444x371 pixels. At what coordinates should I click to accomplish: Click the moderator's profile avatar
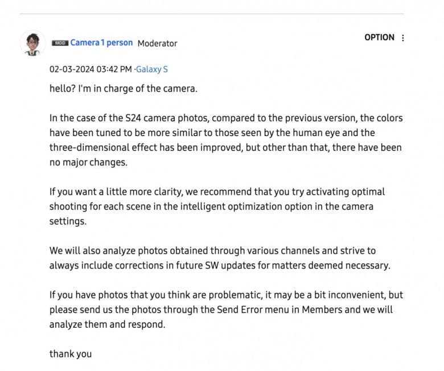pyautogui.click(x=33, y=44)
